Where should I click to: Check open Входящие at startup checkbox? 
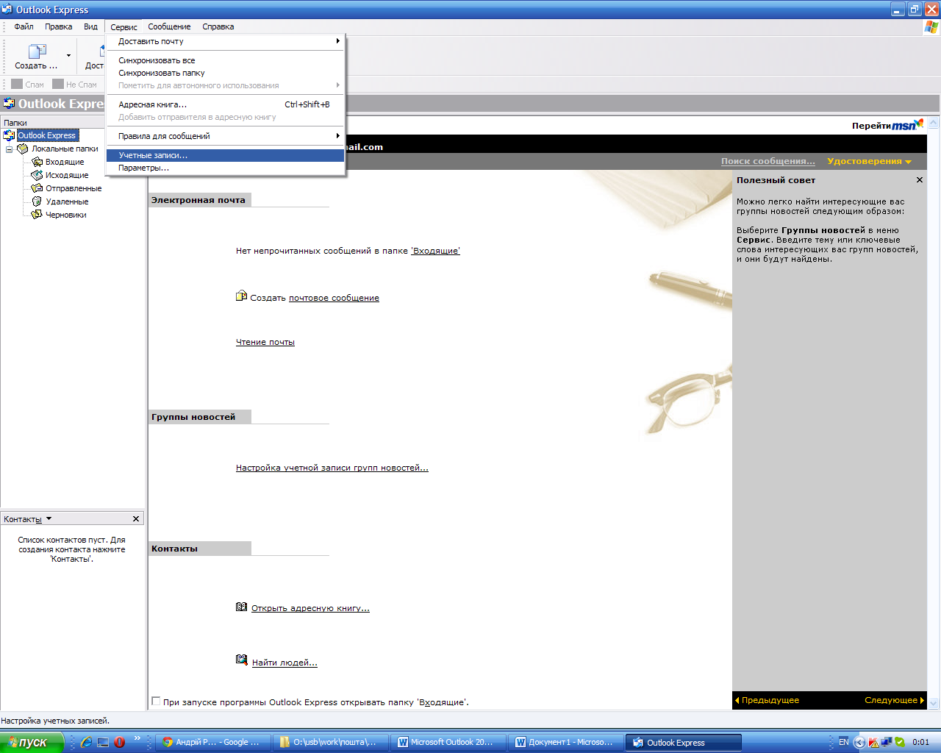(x=156, y=702)
